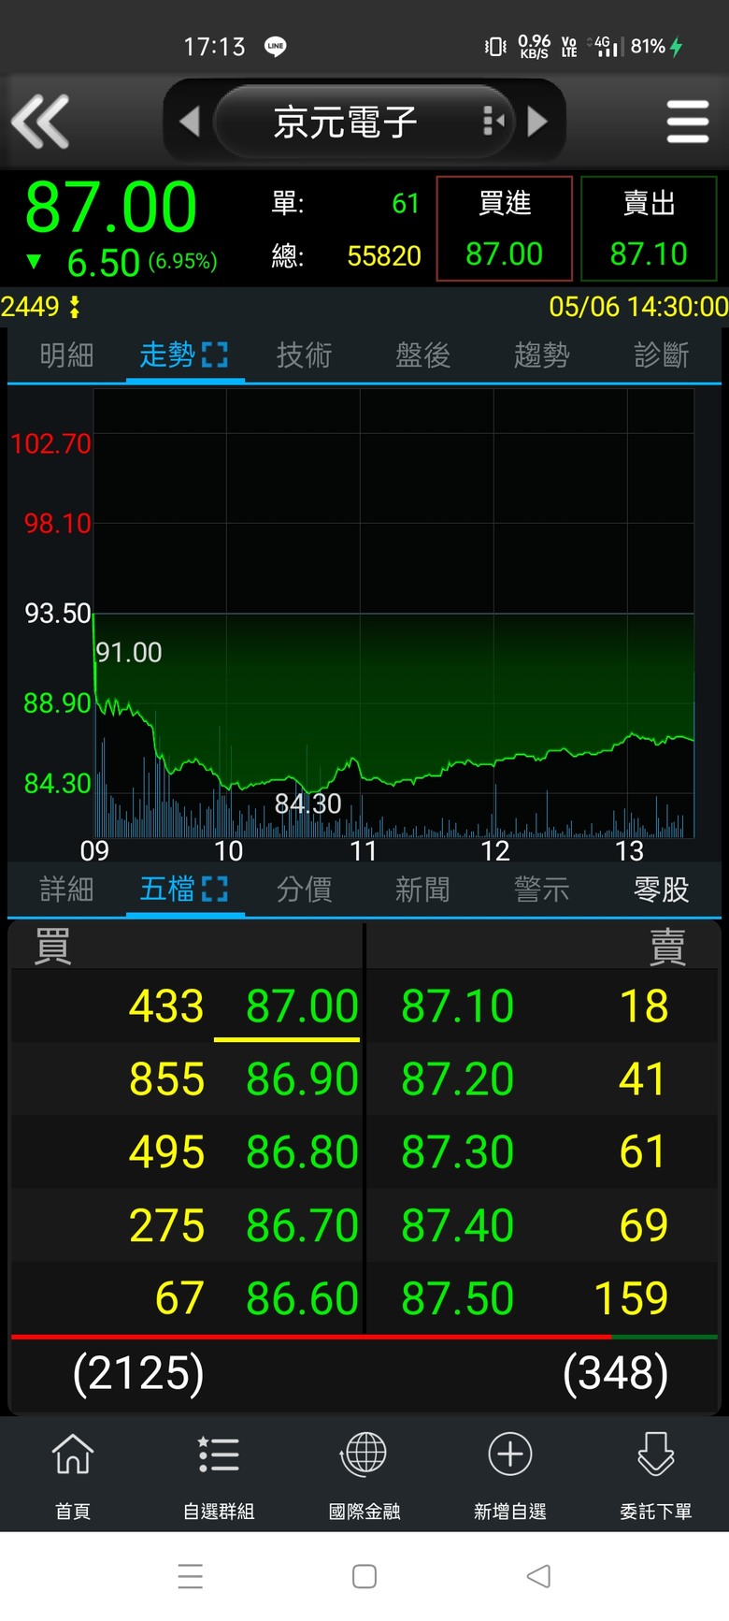The height and width of the screenshot is (1621, 729).
Task: Tap bid price 86.60
Action: 302,1298
